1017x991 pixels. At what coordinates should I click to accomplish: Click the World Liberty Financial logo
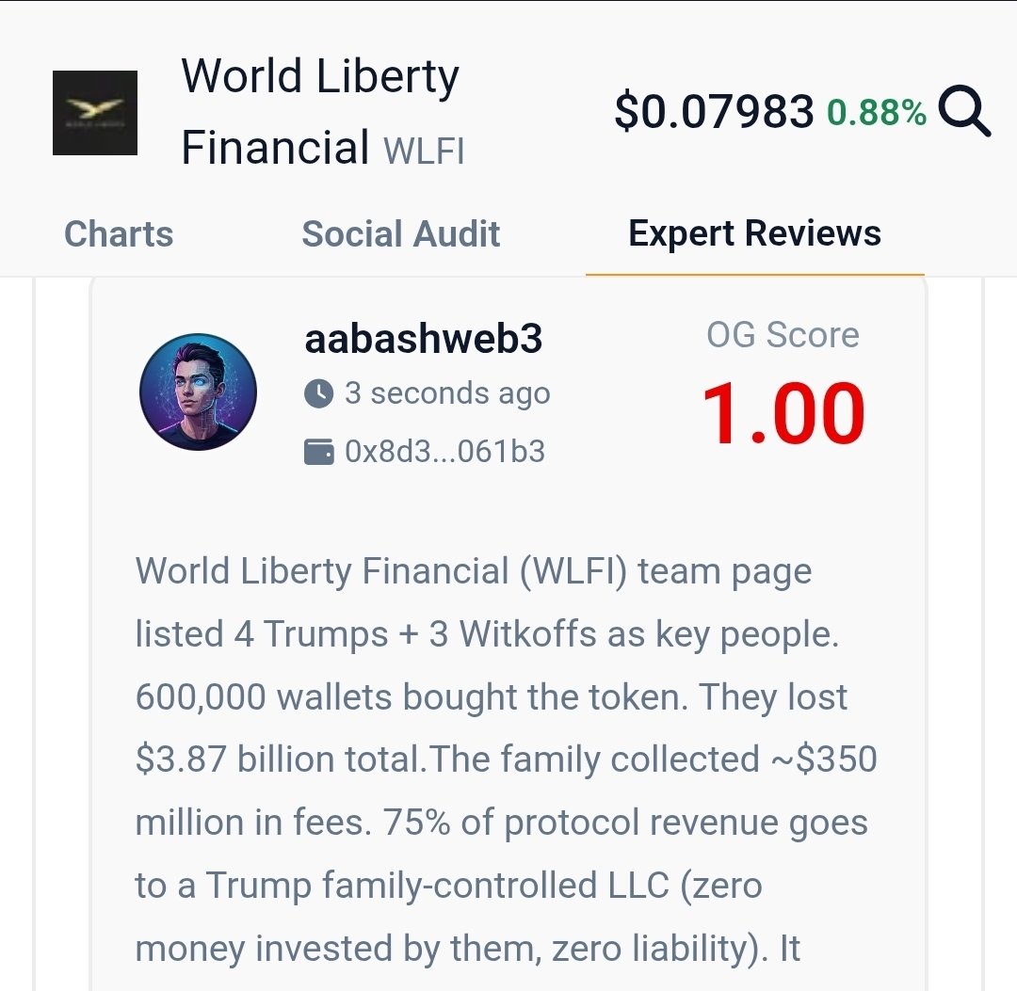click(x=94, y=113)
